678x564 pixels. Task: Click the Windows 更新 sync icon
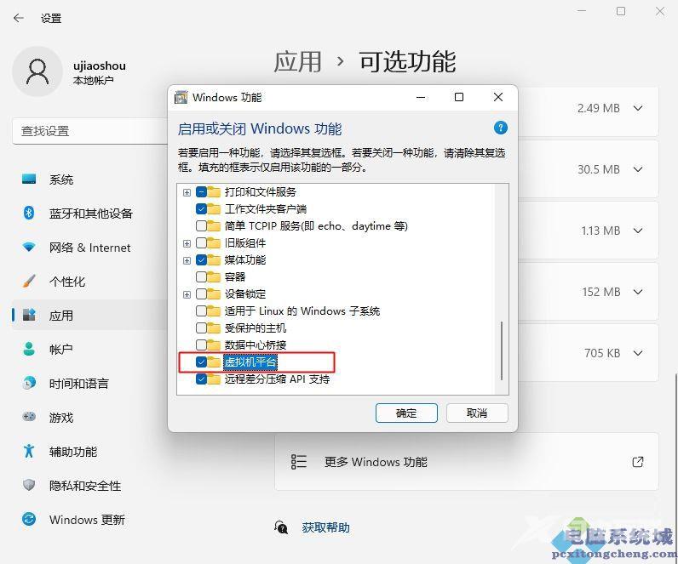point(29,519)
